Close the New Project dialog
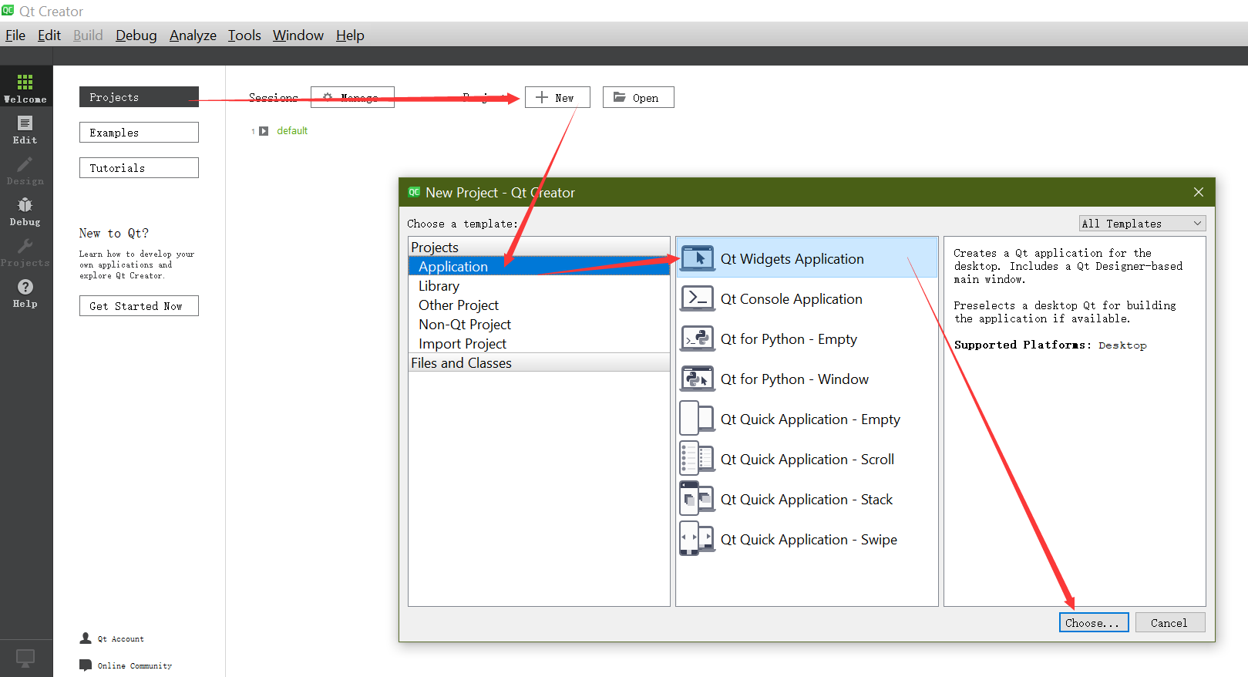The height and width of the screenshot is (677, 1248). click(x=1199, y=192)
